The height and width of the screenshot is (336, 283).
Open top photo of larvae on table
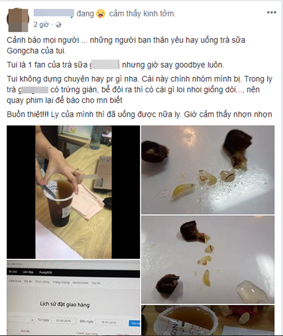(x=208, y=170)
